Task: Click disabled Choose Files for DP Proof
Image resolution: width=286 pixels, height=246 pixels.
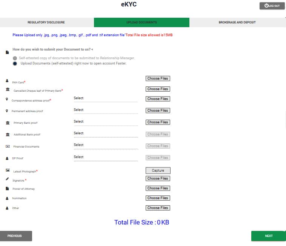Action: (158, 158)
